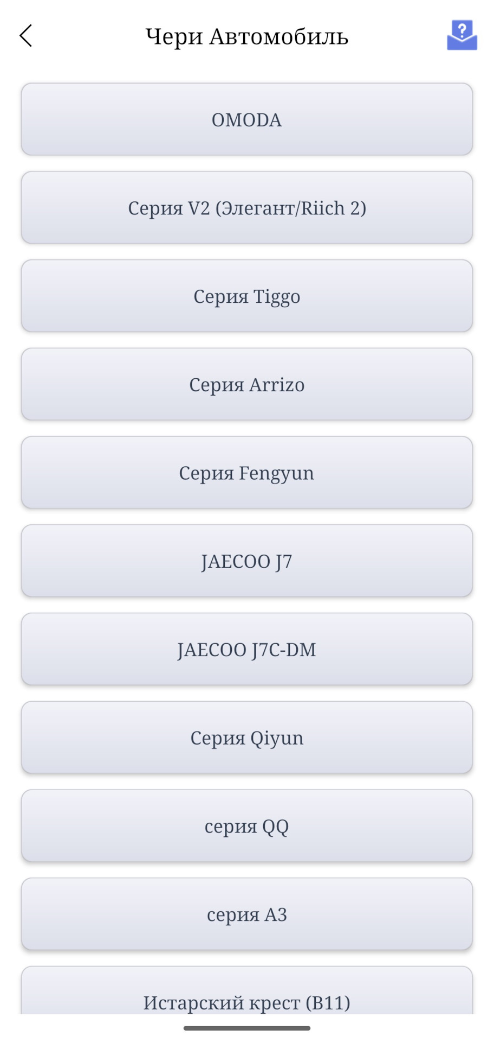Image resolution: width=494 pixels, height=1042 pixels.
Task: Select the JAECOO J7C-DM button
Action: coord(247,650)
